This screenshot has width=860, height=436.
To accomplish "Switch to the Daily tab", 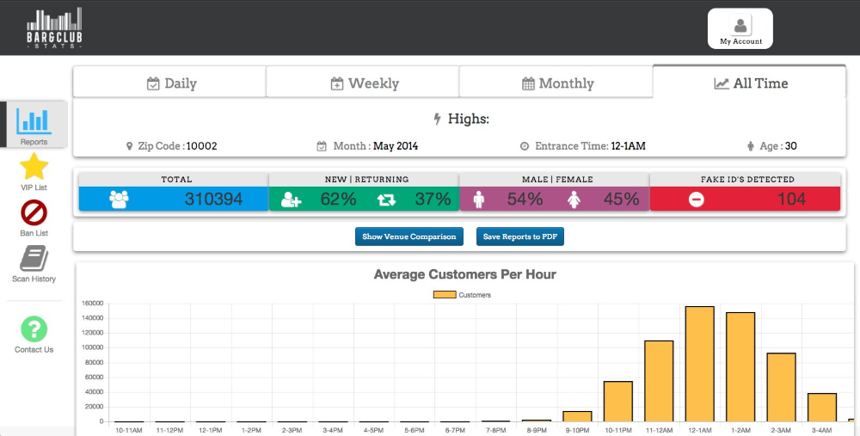I will click(x=169, y=83).
